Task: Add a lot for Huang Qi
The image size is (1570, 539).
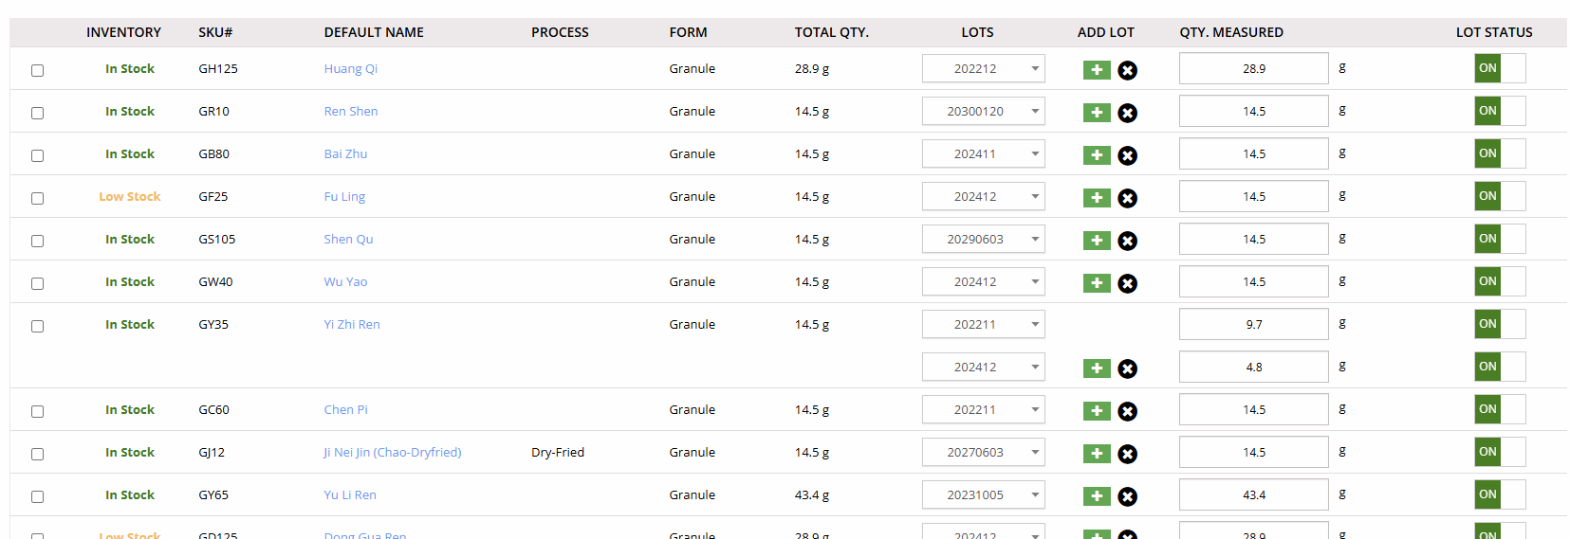Action: pos(1097,70)
